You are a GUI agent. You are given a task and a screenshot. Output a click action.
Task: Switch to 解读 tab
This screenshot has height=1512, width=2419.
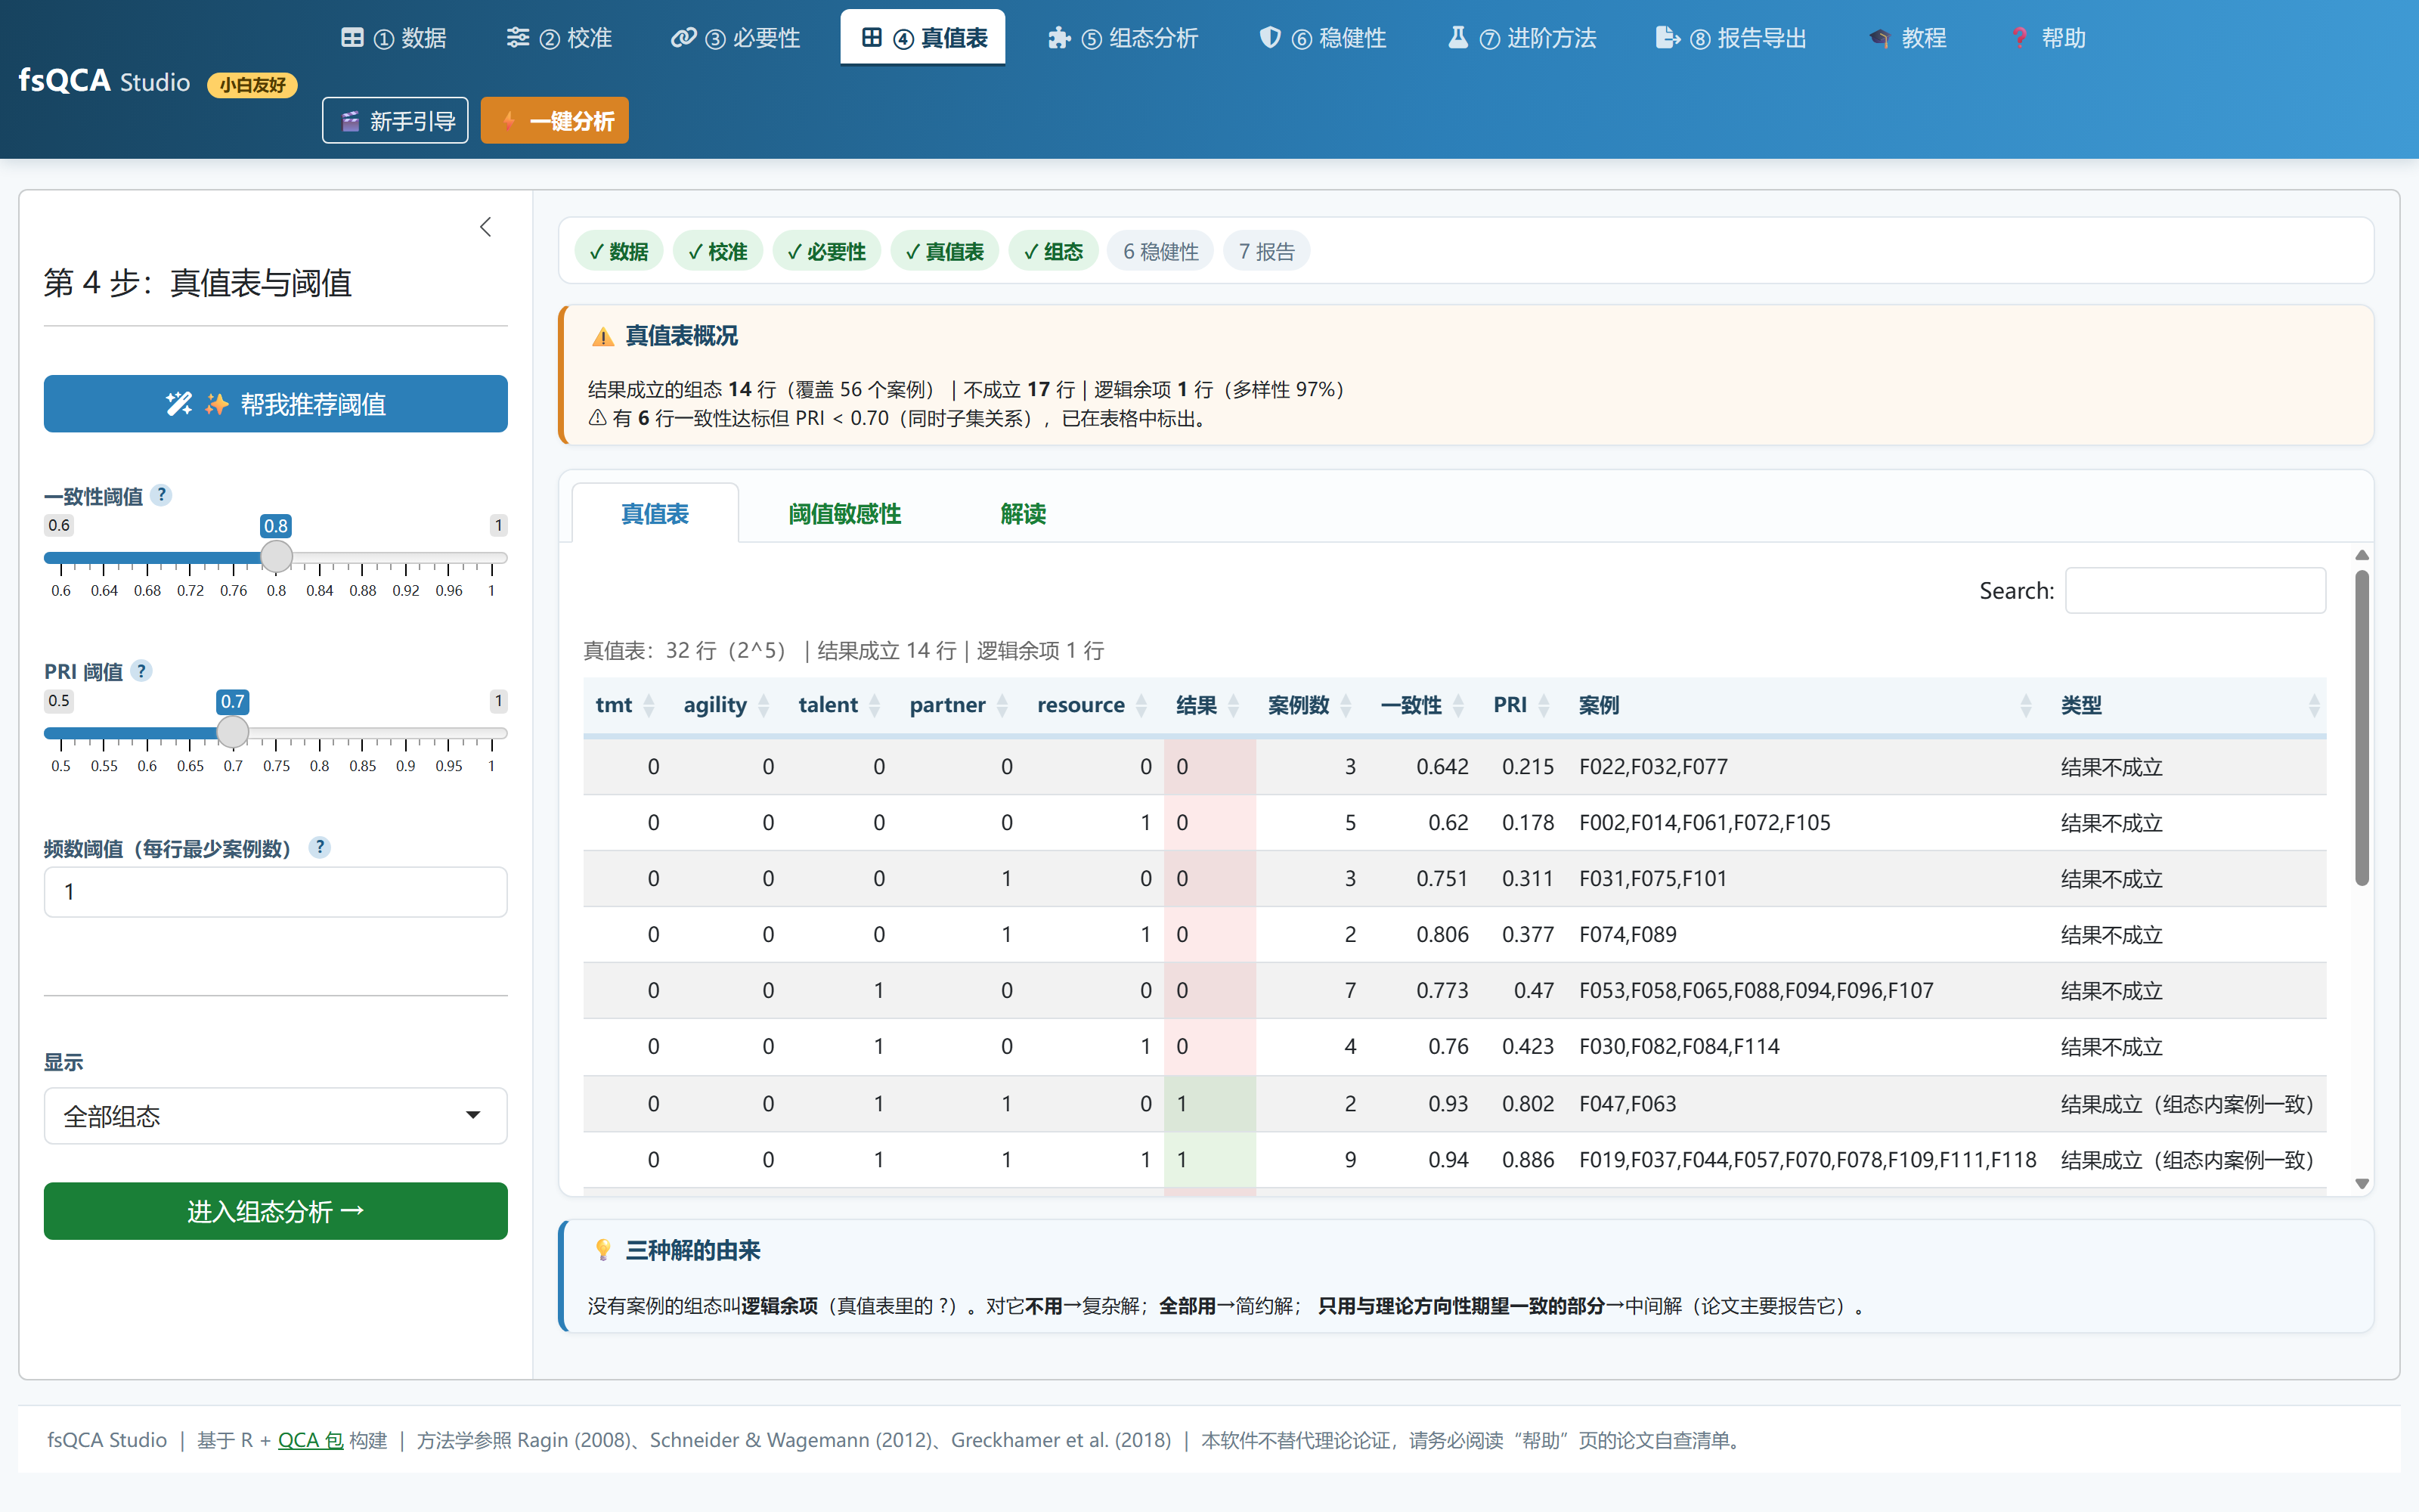pos(1023,514)
